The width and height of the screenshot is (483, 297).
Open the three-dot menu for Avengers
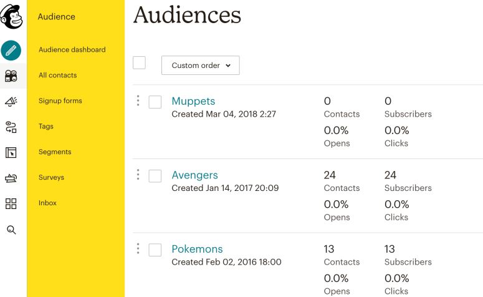pyautogui.click(x=138, y=175)
